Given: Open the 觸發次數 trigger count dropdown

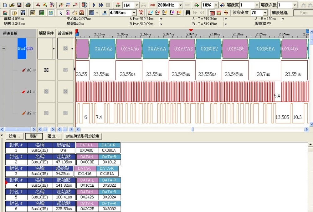Looking at the screenshot, I should 295,5.
